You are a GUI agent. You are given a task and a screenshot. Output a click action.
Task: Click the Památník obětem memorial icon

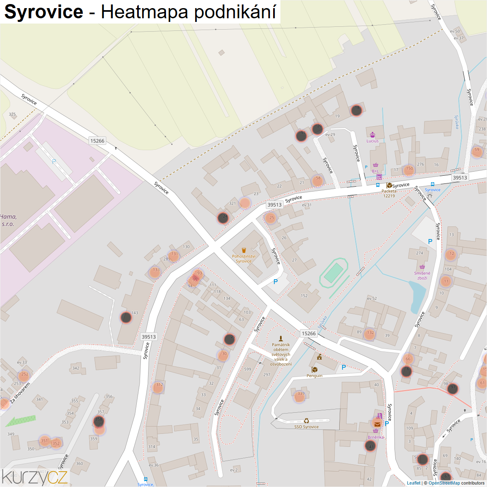280,338
